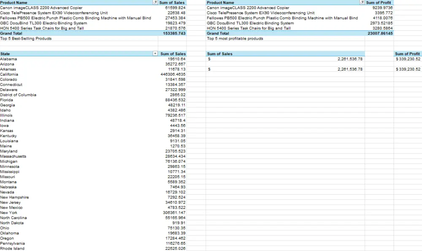The width and height of the screenshot is (422, 251).
Task: Click the New Jersey state cell
Action: [x=10, y=202]
